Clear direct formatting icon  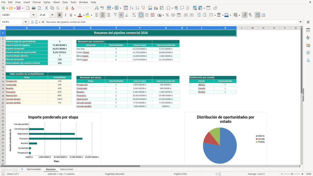(x=73, y=8)
